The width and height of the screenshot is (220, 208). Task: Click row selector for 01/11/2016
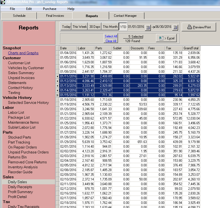pos(57,76)
